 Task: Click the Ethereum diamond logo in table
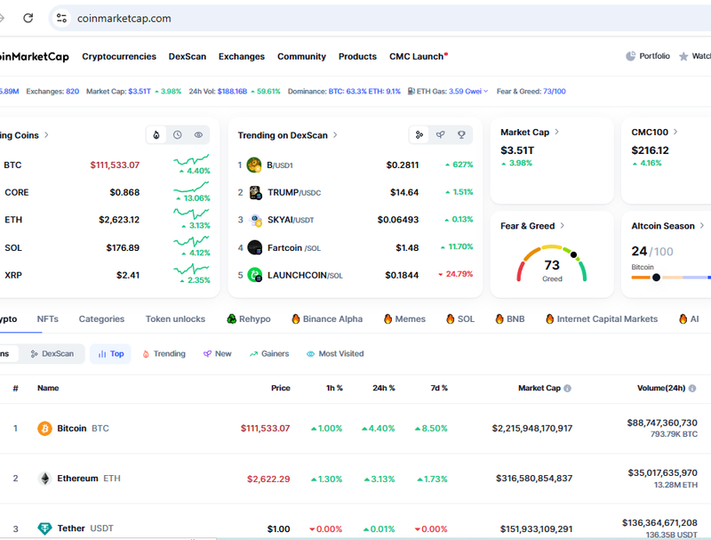(x=44, y=479)
